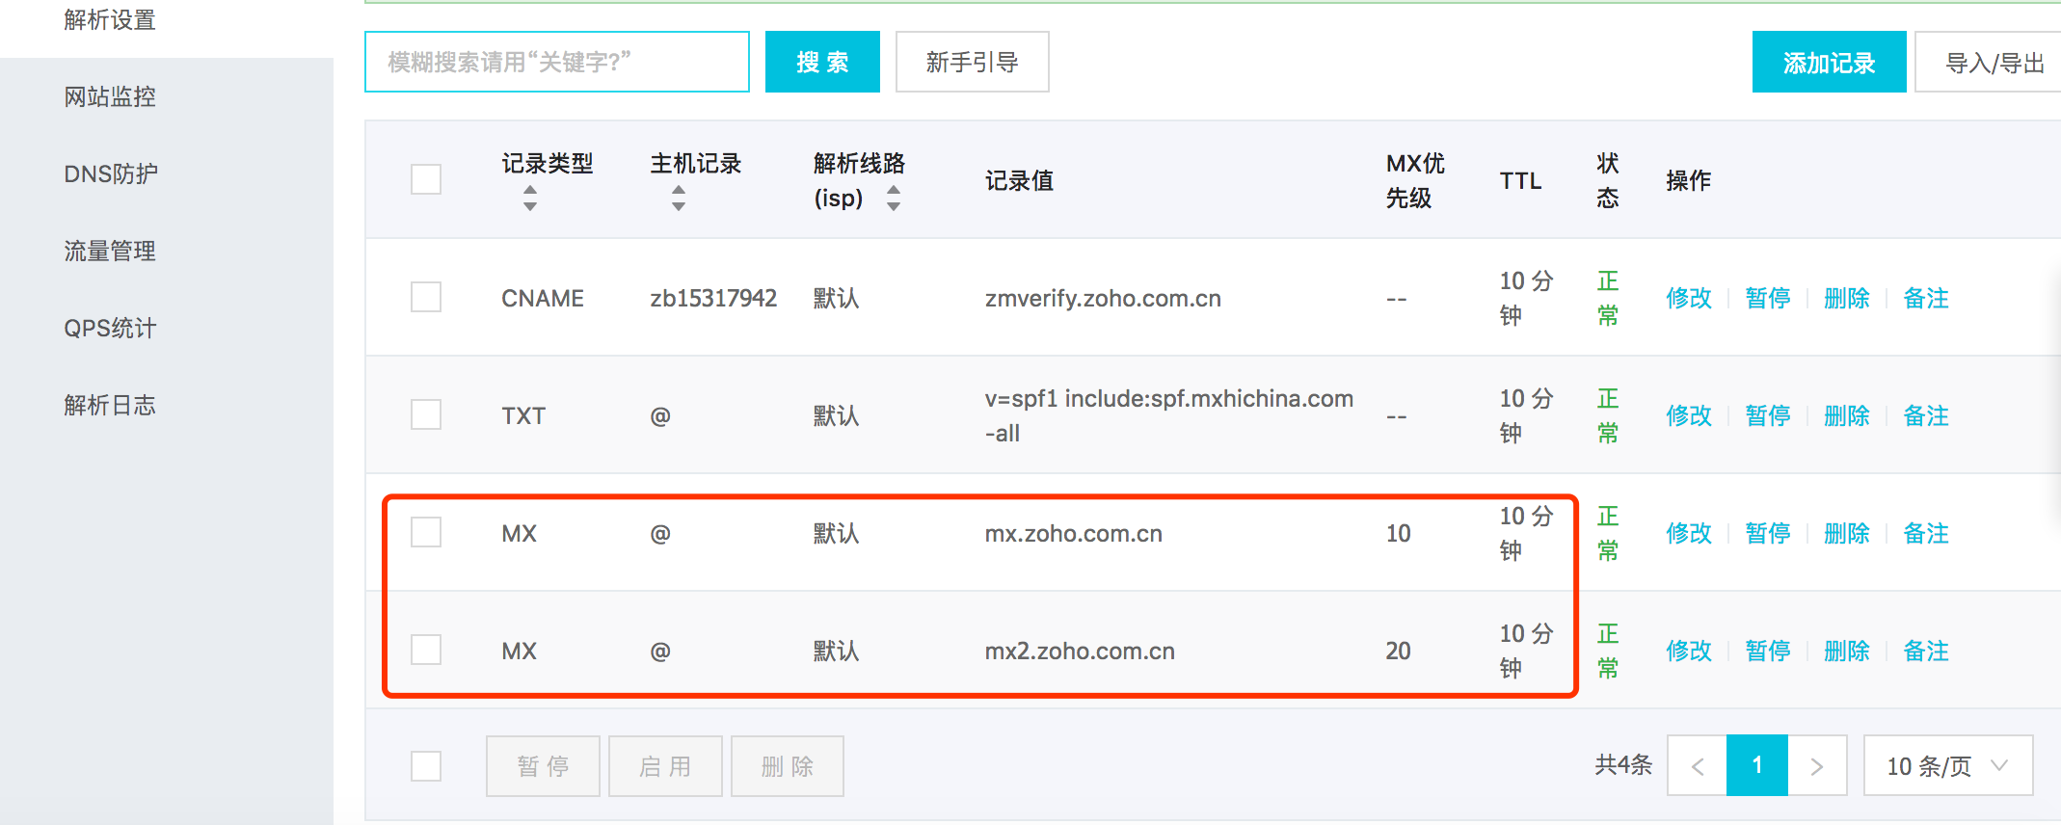Image resolution: width=2061 pixels, height=825 pixels.
Task: Open the 10 条/页 page size dropdown
Action: [1948, 766]
